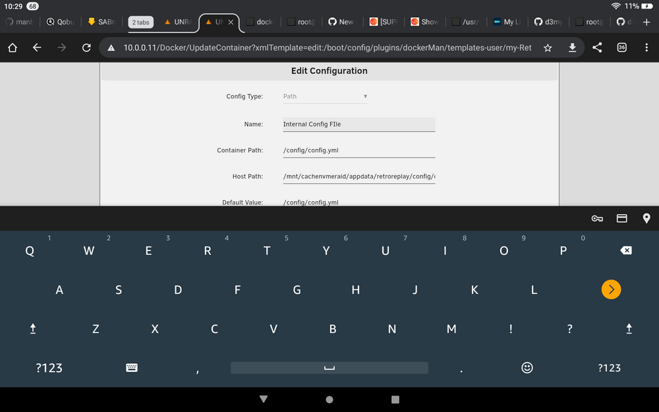Tap the payment card icon above keyboard
This screenshot has height=412, width=659.
click(x=622, y=218)
